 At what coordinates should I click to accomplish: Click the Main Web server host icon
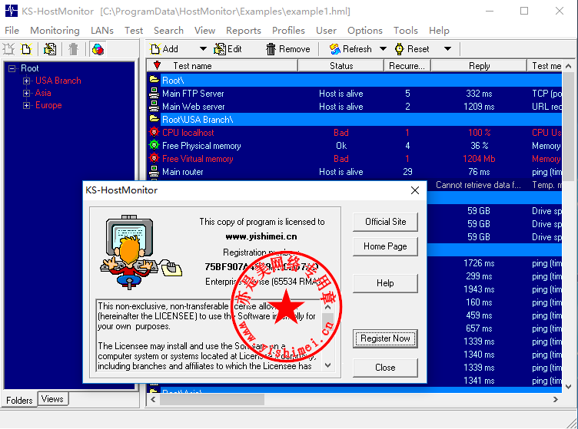pyautogui.click(x=154, y=106)
